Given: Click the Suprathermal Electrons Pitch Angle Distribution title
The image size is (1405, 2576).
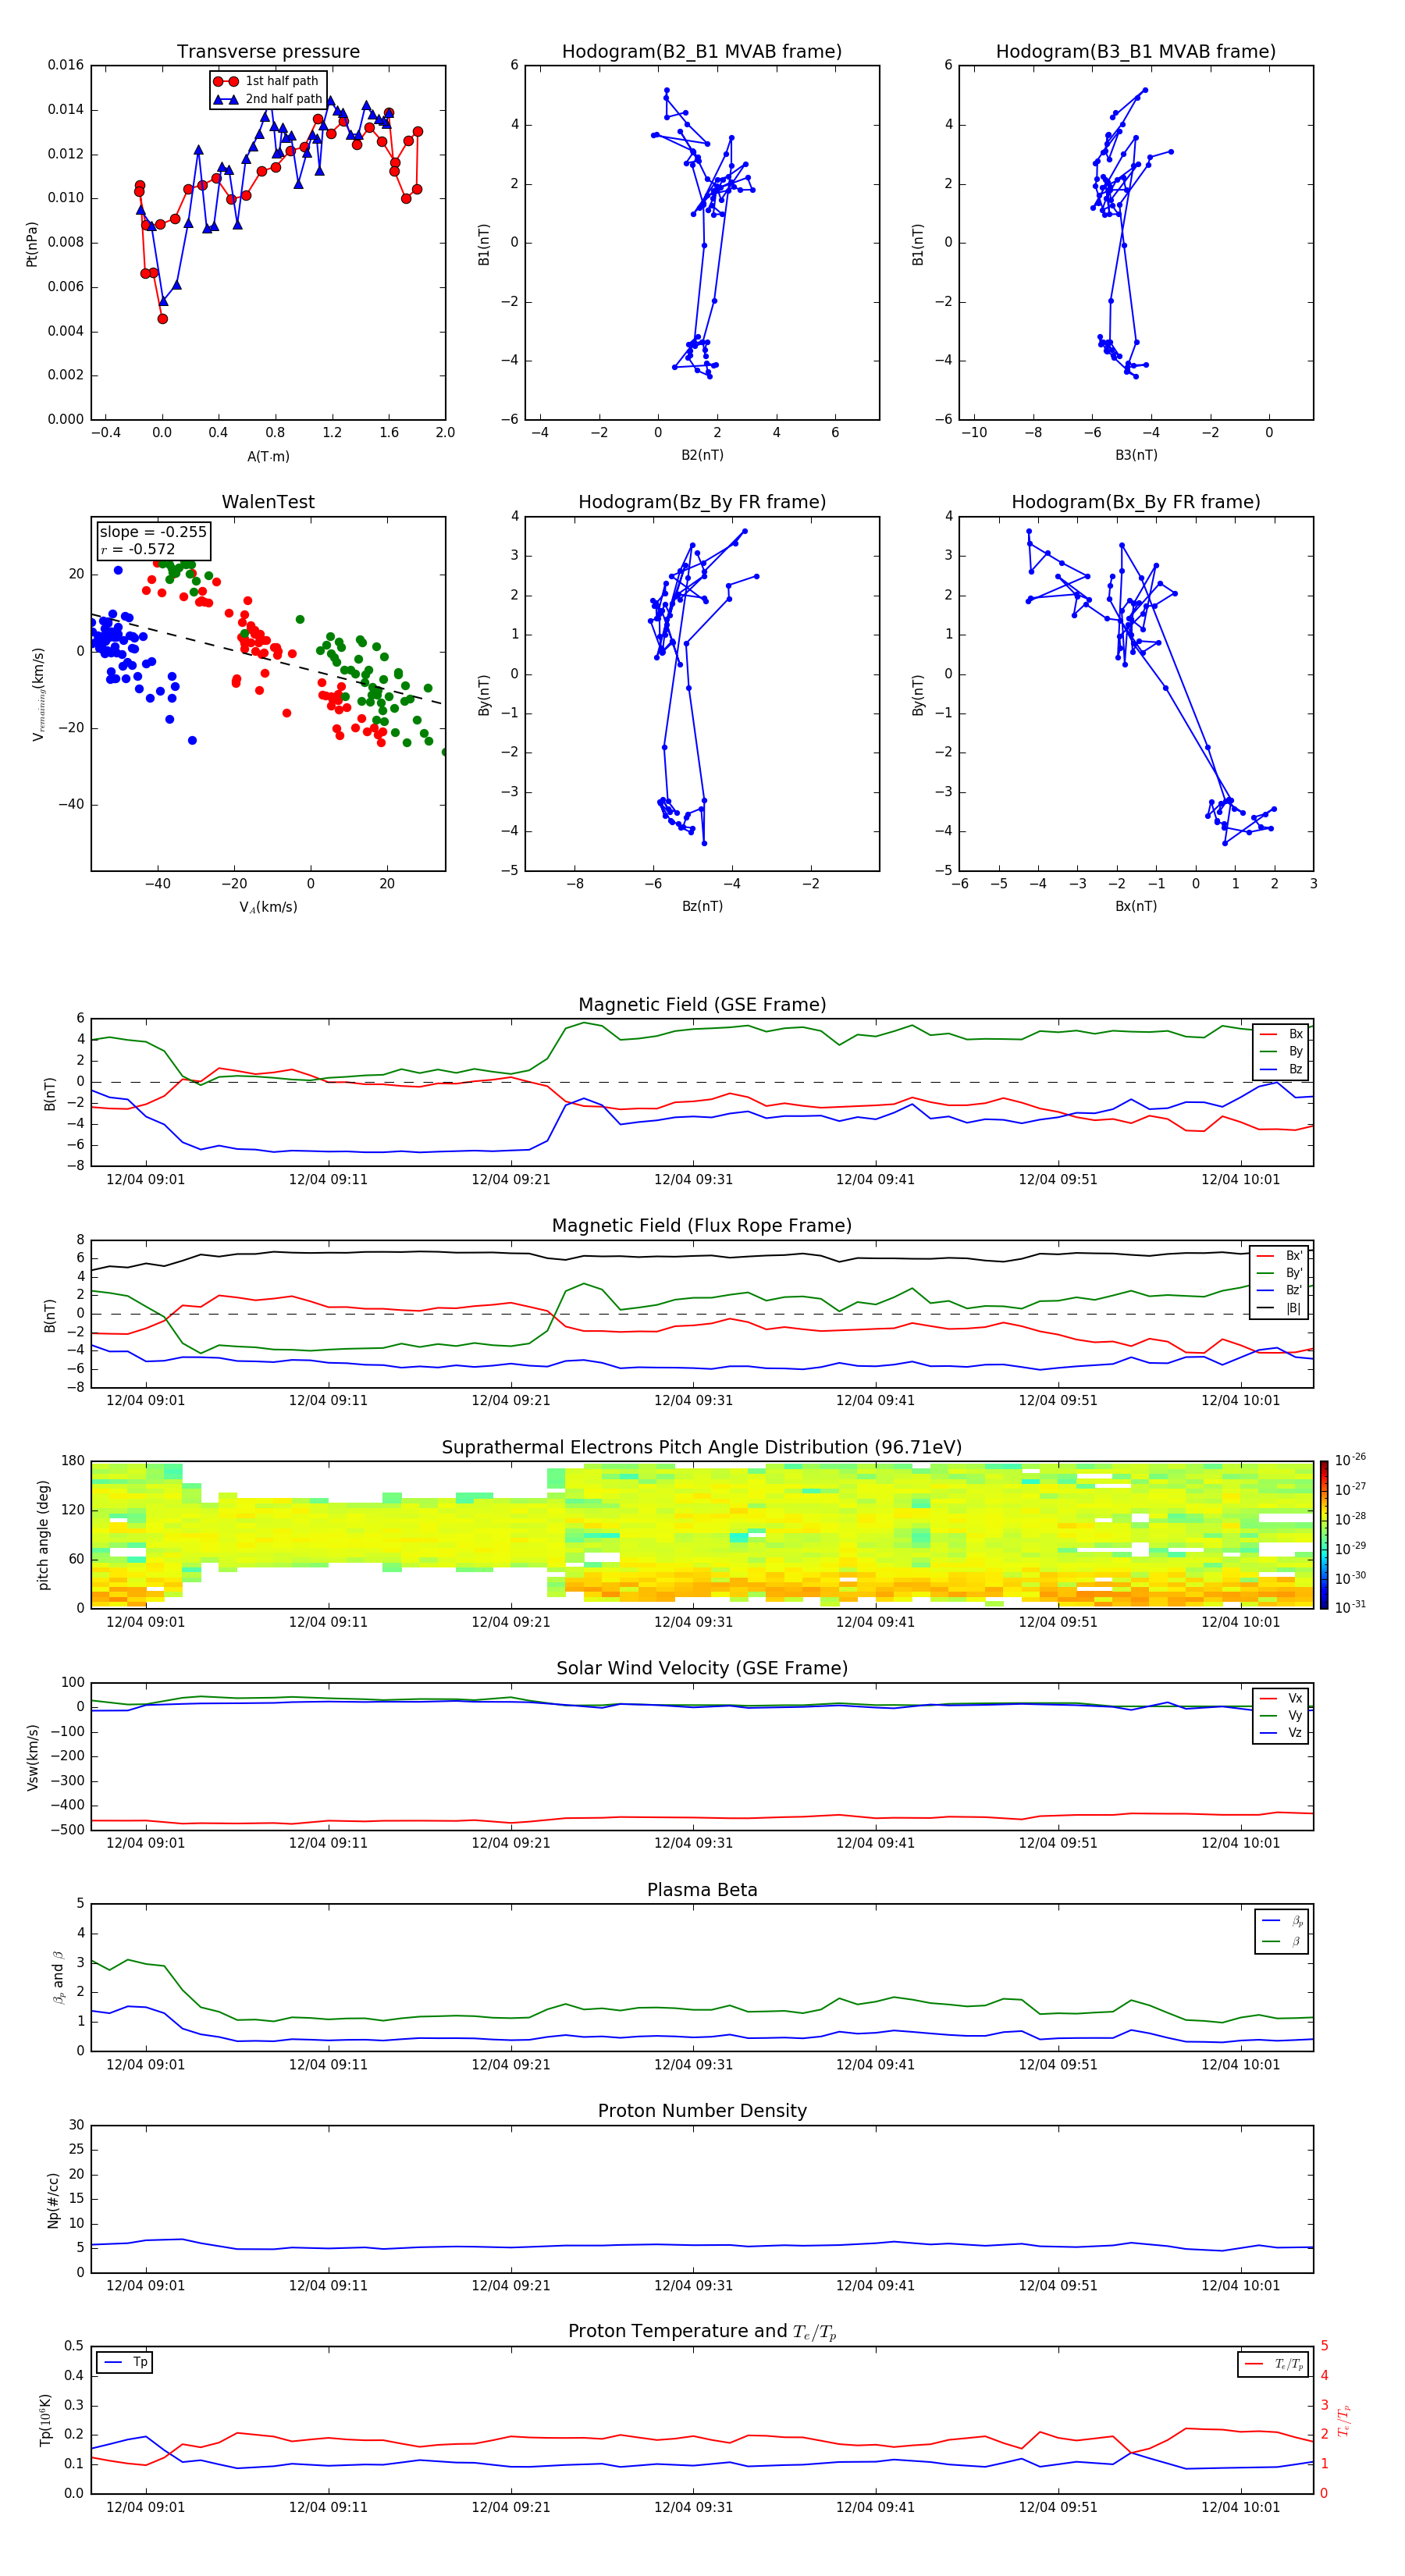Looking at the screenshot, I should pos(702,1448).
